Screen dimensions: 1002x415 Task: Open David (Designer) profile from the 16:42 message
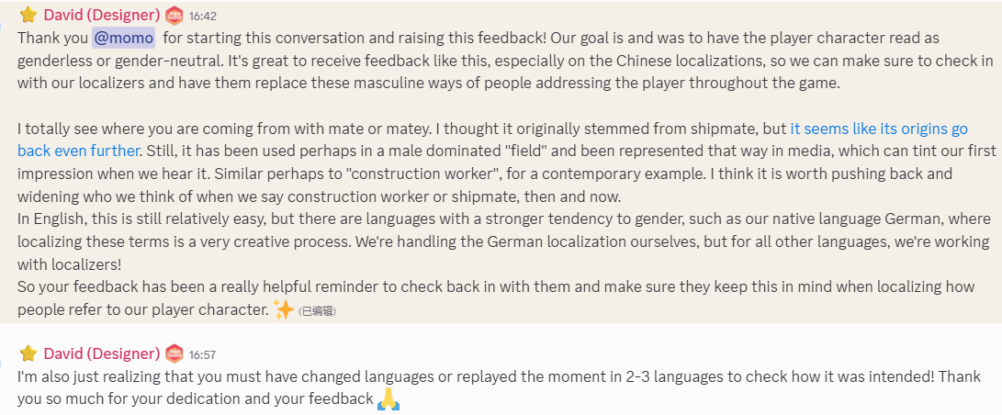tap(101, 15)
